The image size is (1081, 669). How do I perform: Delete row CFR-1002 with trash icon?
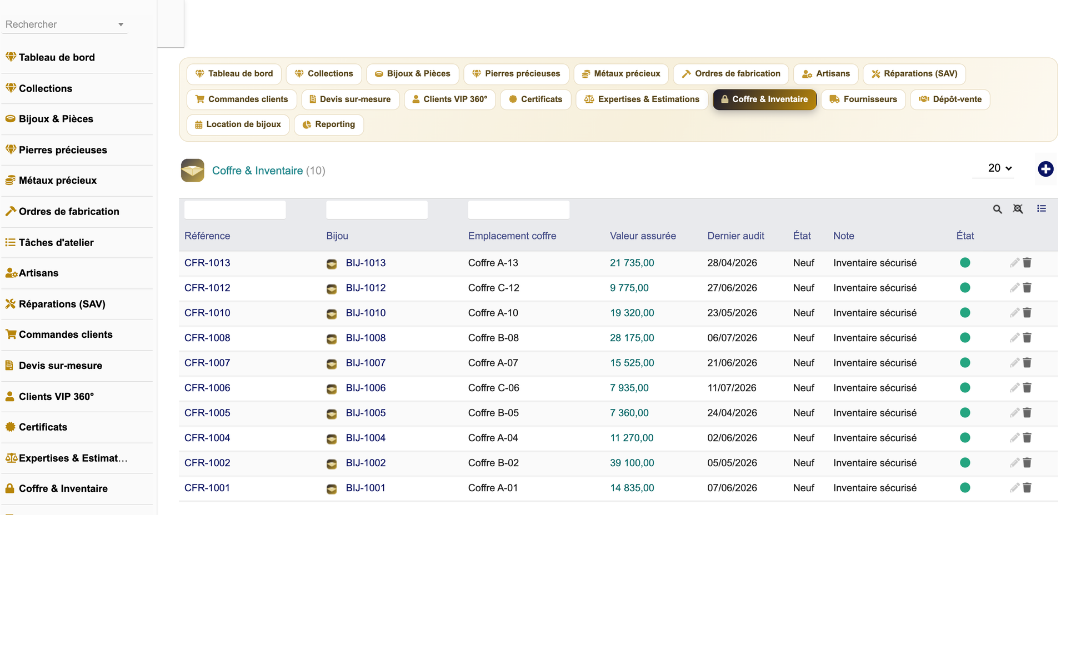click(x=1027, y=463)
